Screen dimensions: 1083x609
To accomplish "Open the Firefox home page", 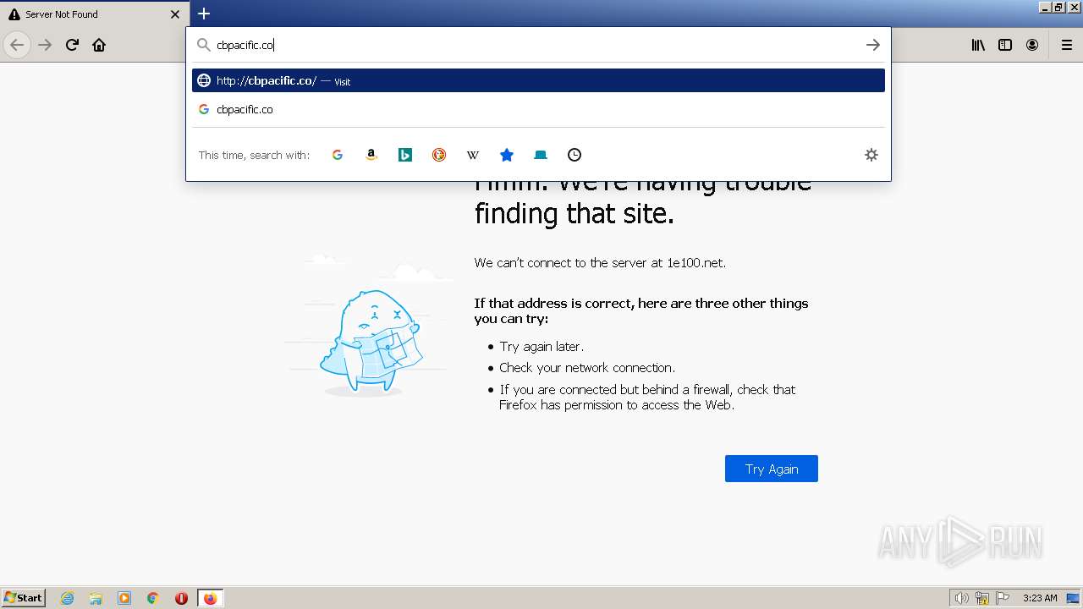I will [x=99, y=45].
